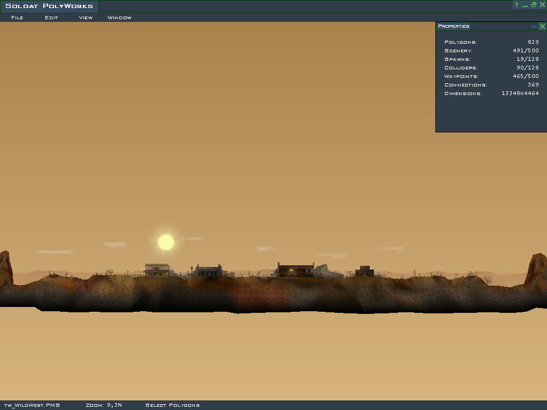
Task: Open the Window menu
Action: click(120, 18)
